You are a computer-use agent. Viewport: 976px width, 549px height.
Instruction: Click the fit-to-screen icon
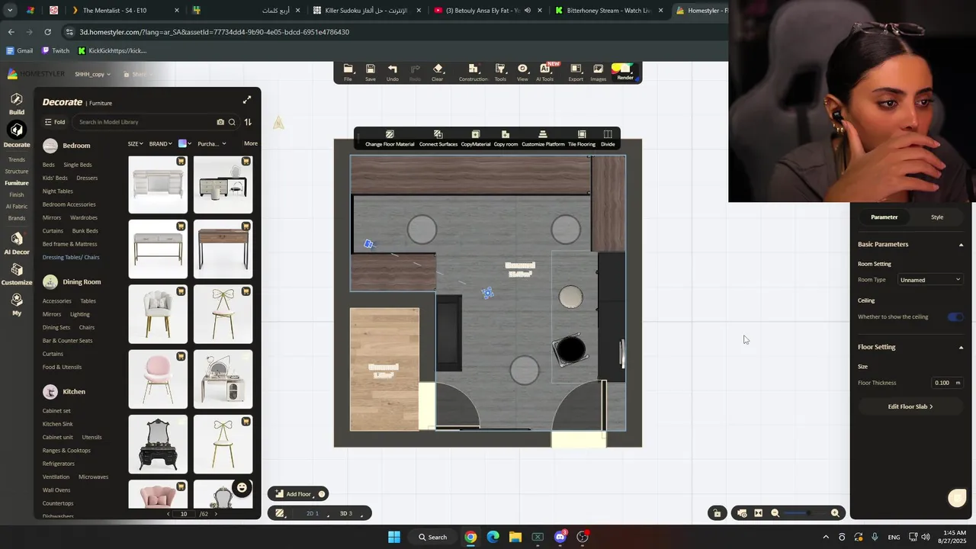coord(758,513)
